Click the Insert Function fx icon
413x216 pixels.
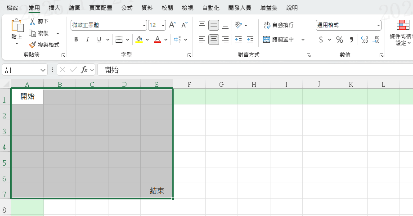point(84,70)
